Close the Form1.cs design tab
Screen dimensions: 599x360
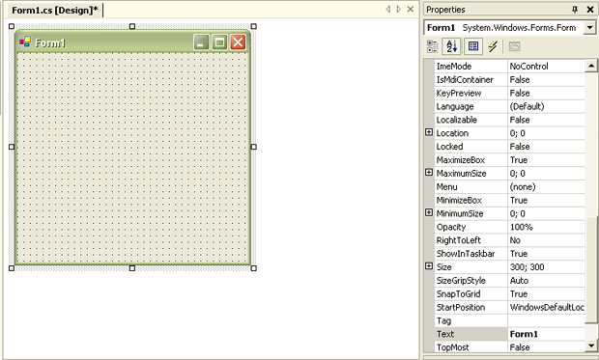(x=411, y=9)
